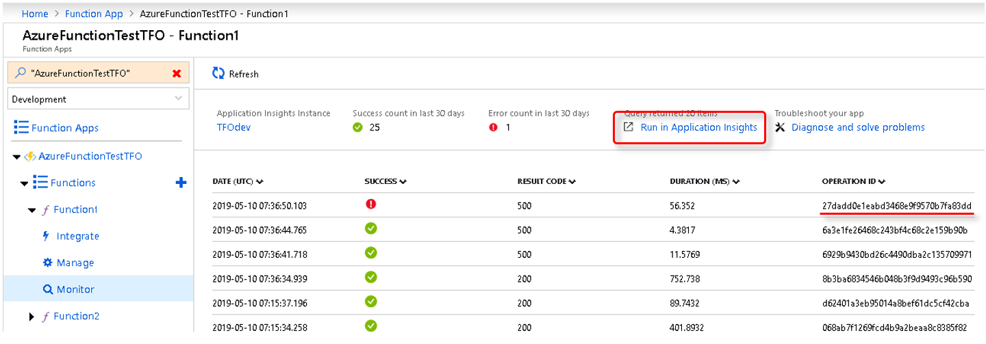Image resolution: width=986 pixels, height=344 pixels.
Task: Open the Development subscription dropdown
Action: [98, 99]
